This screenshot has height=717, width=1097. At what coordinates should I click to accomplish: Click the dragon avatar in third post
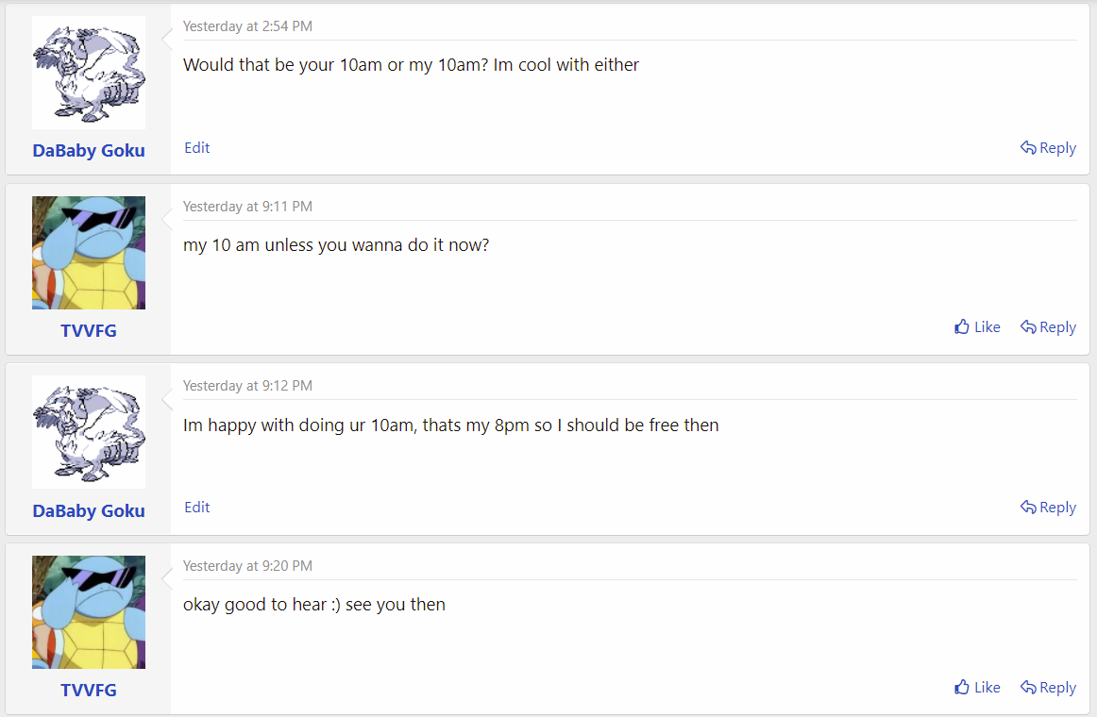[x=89, y=432]
